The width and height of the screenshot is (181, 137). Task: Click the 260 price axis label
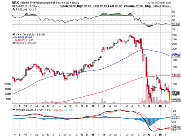point(174,35)
